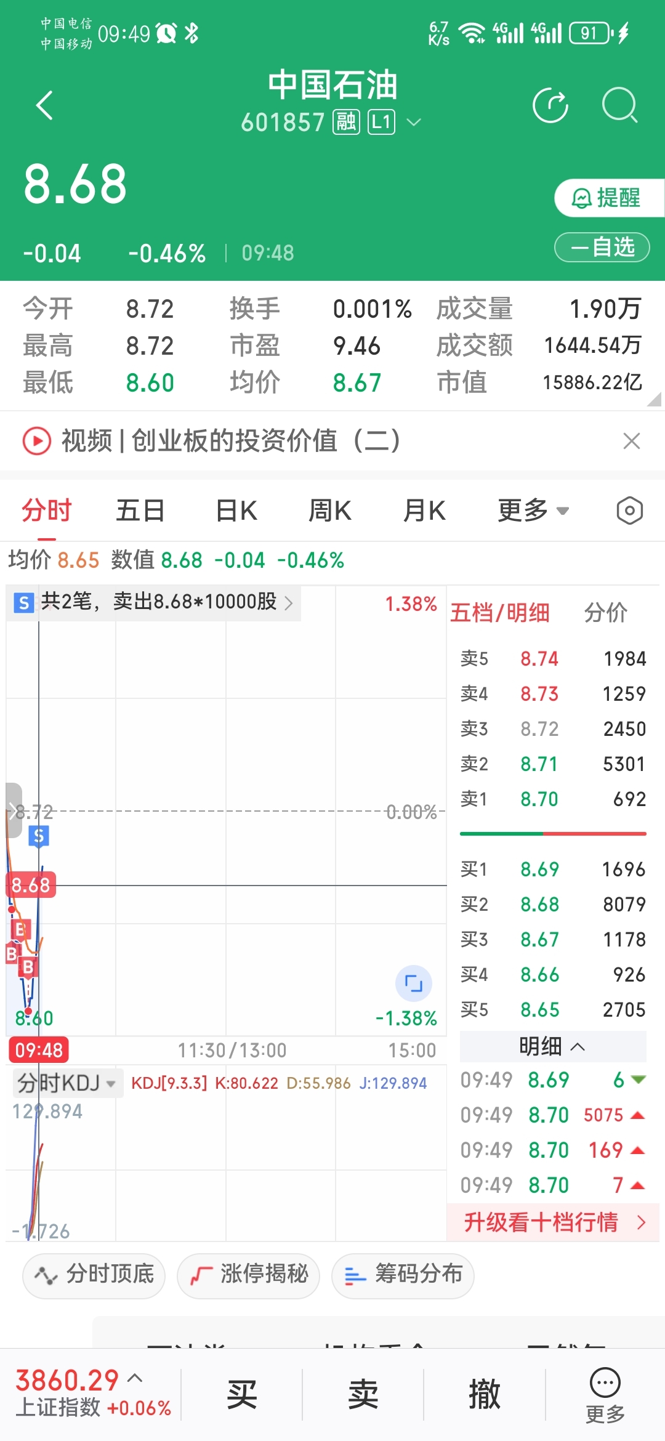Viewport: 665px width, 1441px height.
Task: Tap the share/refresh circular arrow icon
Action: [x=550, y=105]
